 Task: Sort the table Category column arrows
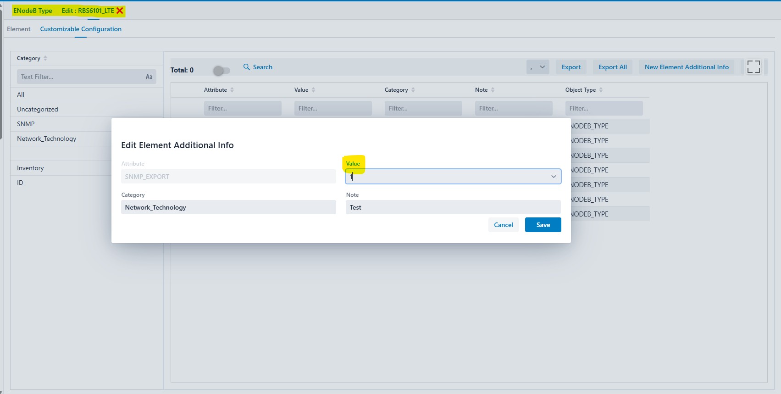tap(413, 90)
